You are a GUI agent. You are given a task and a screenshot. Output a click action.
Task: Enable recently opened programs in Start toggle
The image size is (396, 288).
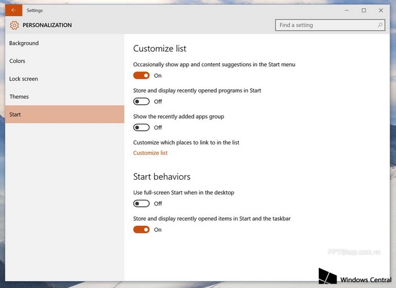point(141,101)
